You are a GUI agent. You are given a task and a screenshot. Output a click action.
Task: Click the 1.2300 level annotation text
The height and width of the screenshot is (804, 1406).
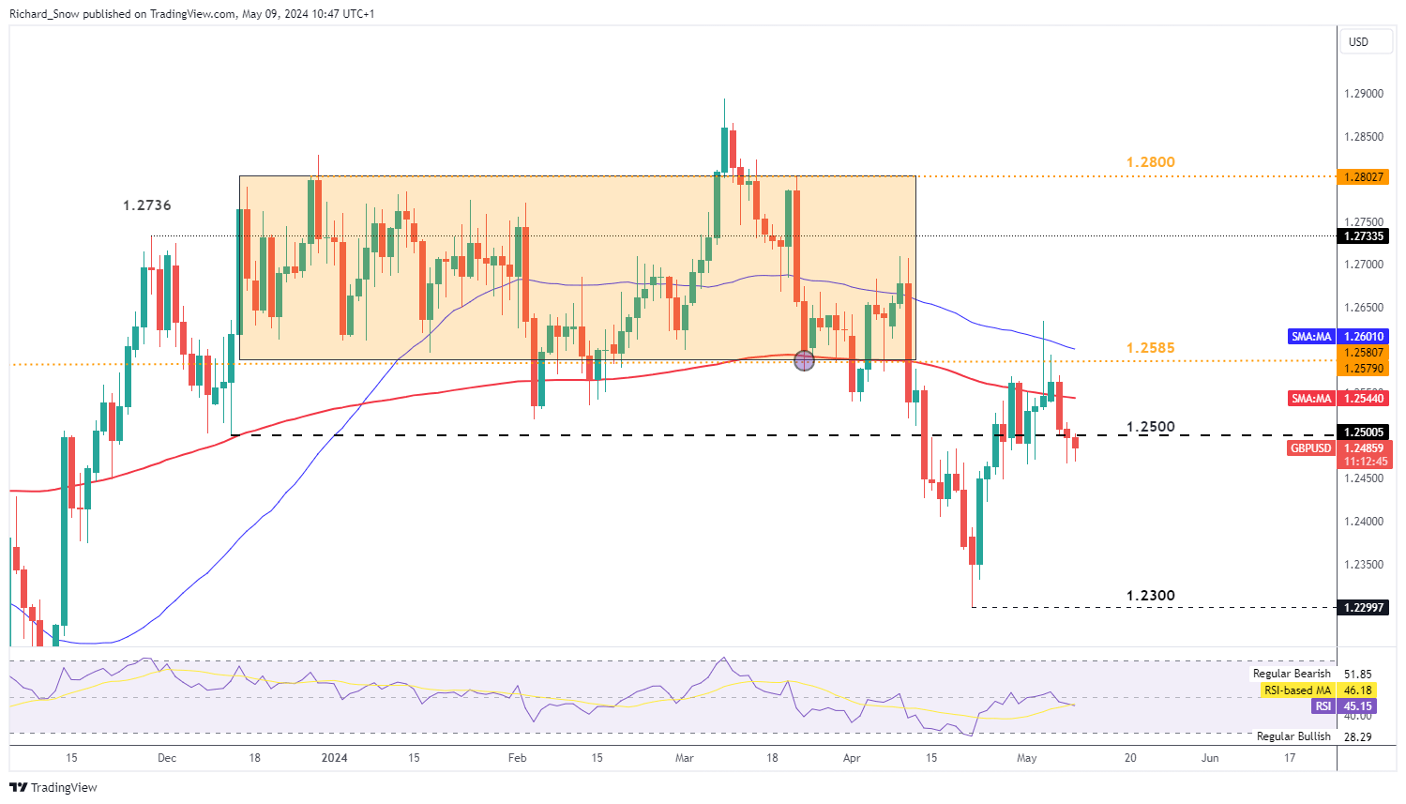click(1150, 596)
